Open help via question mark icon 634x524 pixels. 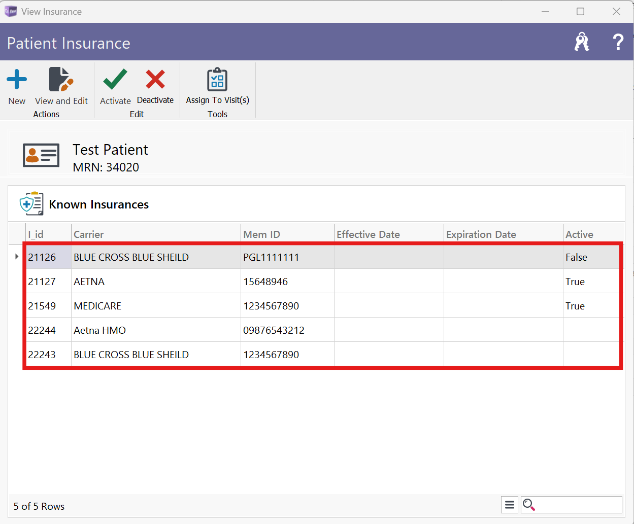pyautogui.click(x=618, y=42)
